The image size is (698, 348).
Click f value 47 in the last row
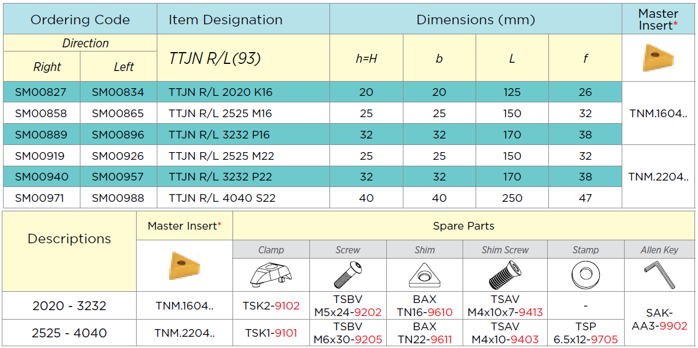586,198
